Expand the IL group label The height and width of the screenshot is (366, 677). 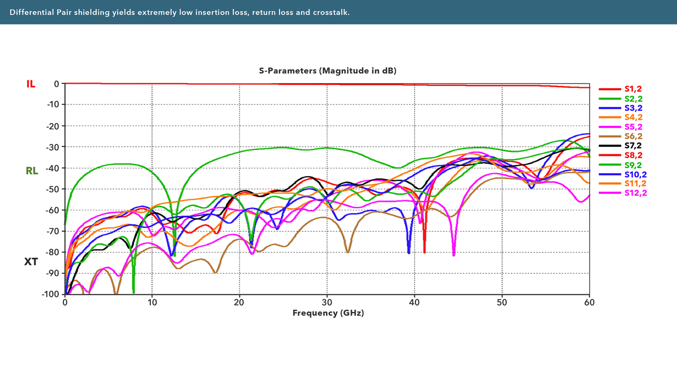pos(31,83)
